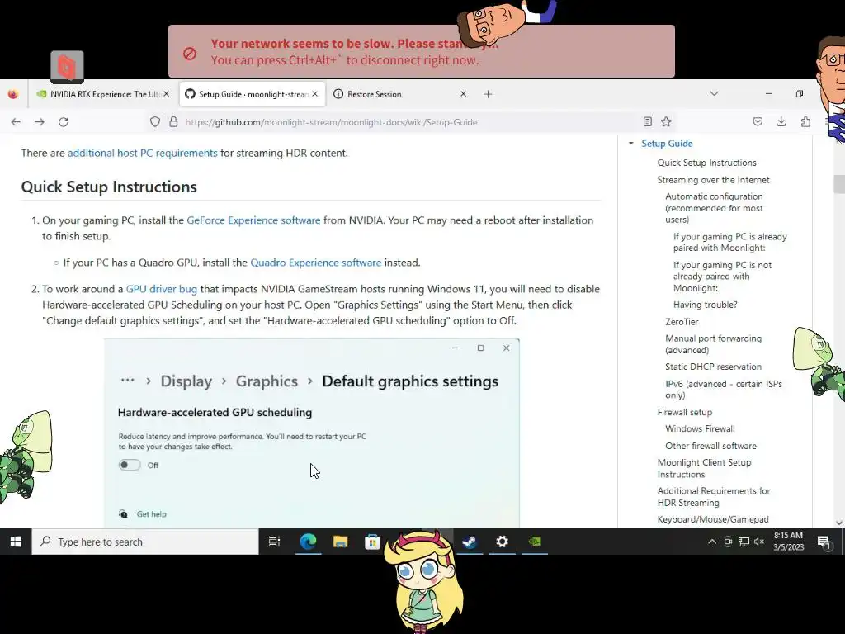This screenshot has width=845, height=634.
Task: Close the Restore Session tab
Action: 464,94
